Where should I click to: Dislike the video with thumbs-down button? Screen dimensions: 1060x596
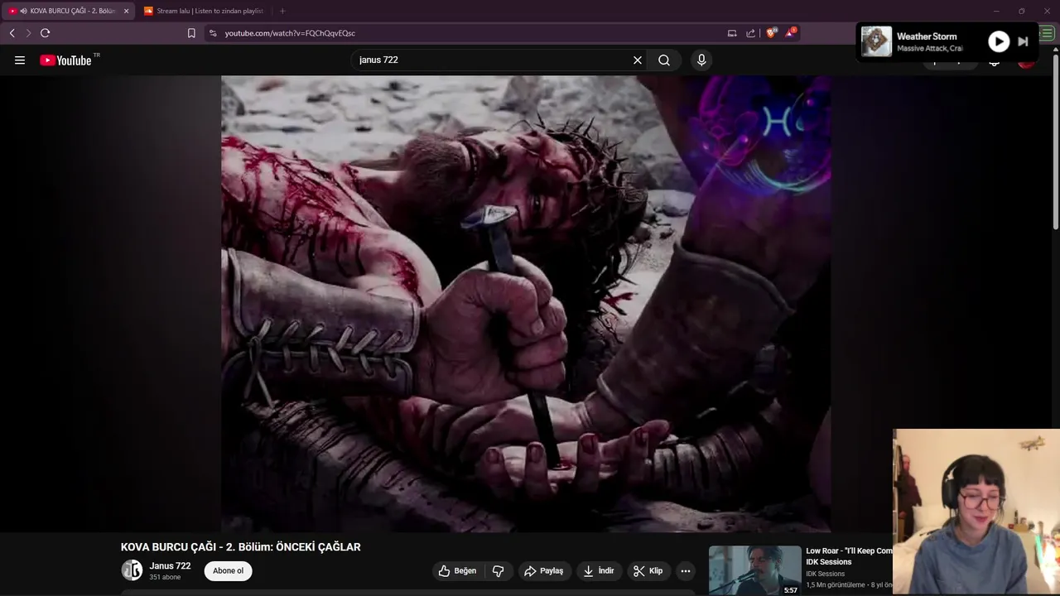499,571
